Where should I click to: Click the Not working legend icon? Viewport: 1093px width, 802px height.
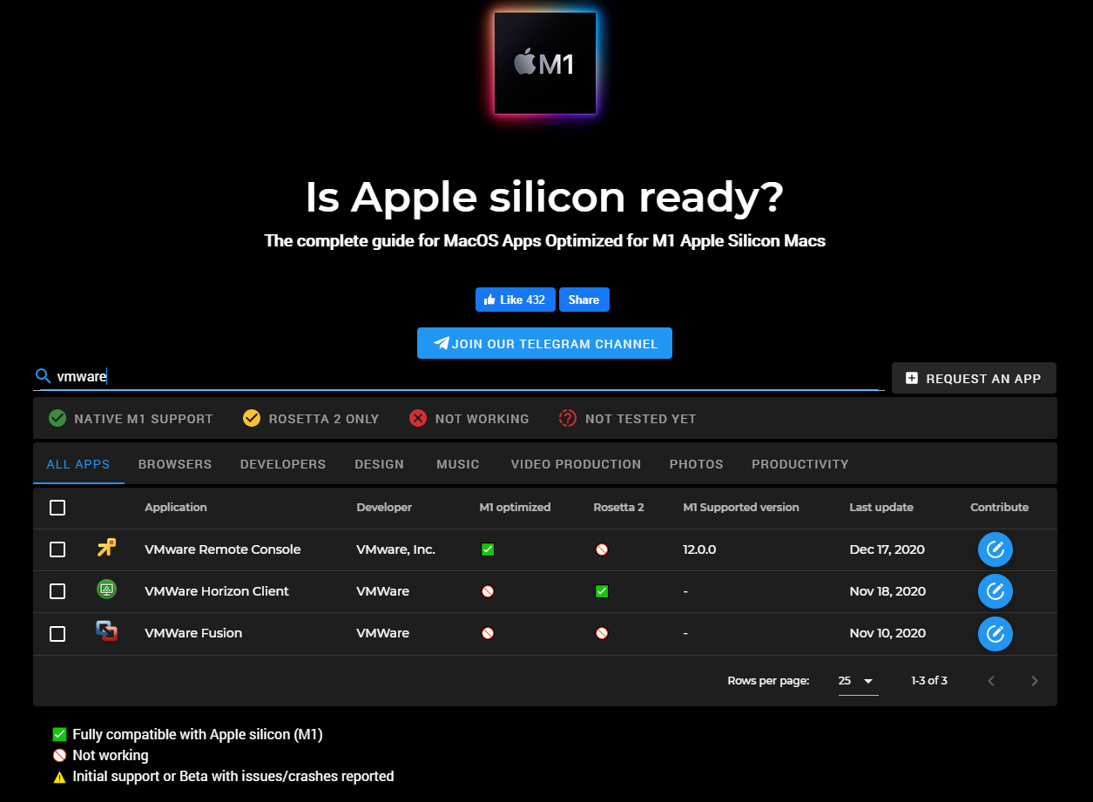[59, 755]
